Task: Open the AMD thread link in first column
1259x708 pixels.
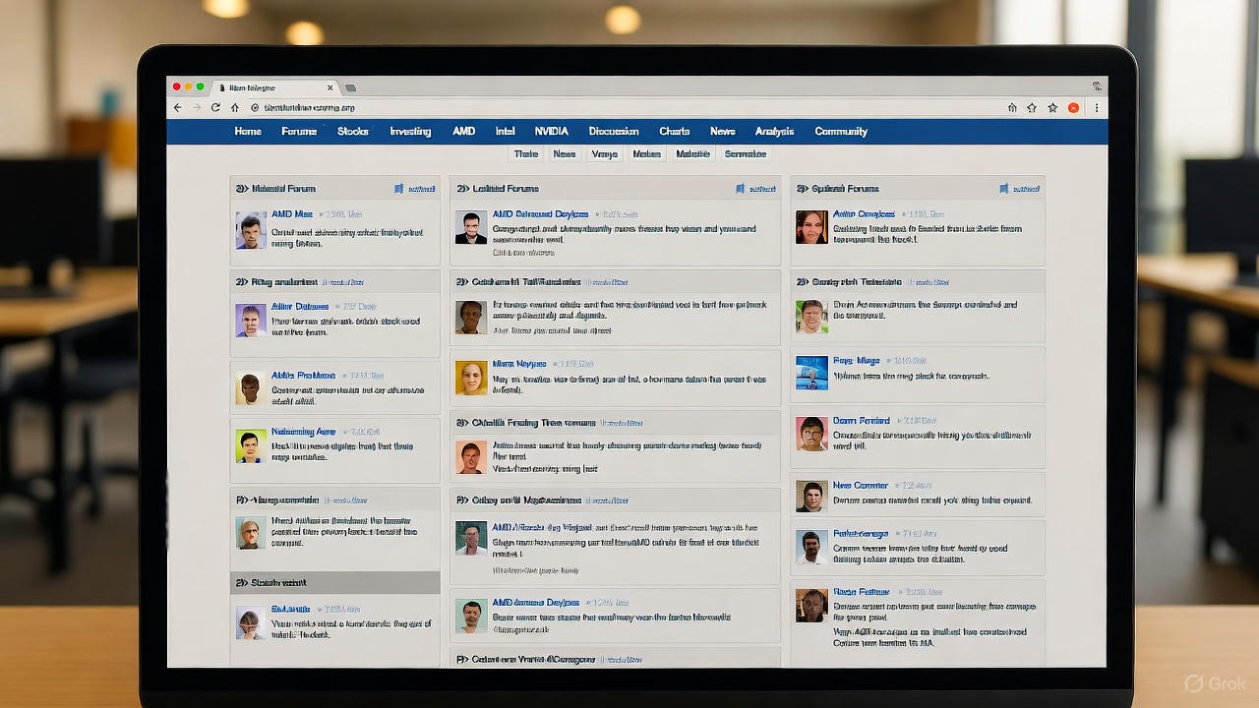Action: [292, 214]
